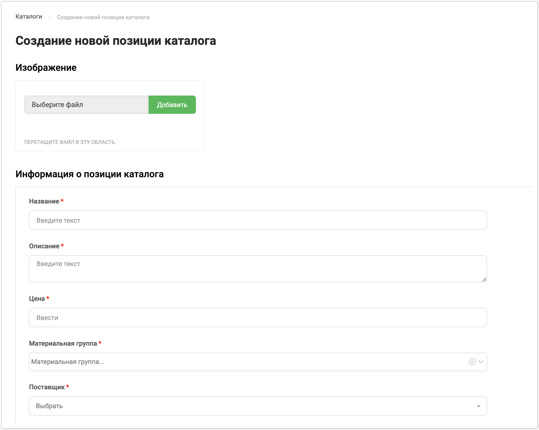This screenshot has height=430, width=539.
Task: Click the Поставщик dropdown caret arrow
Action: 478,406
